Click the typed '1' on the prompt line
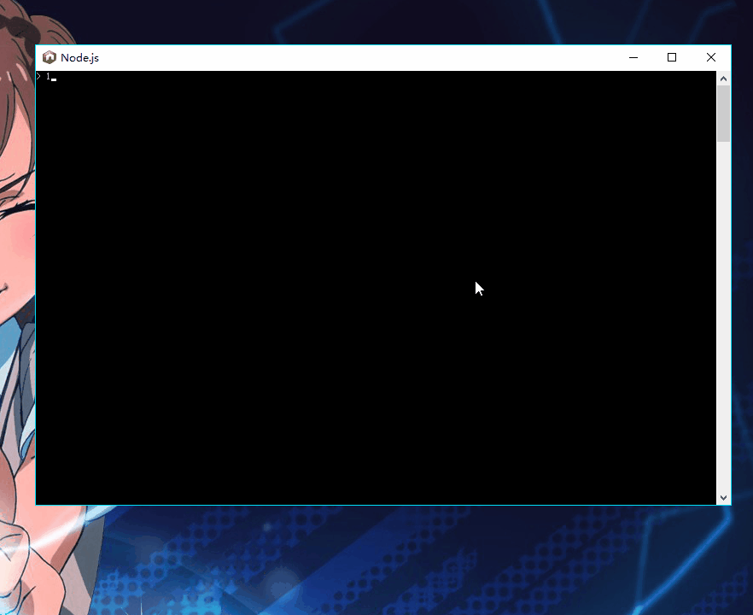Screen dimensions: 753x615 [x=47, y=76]
